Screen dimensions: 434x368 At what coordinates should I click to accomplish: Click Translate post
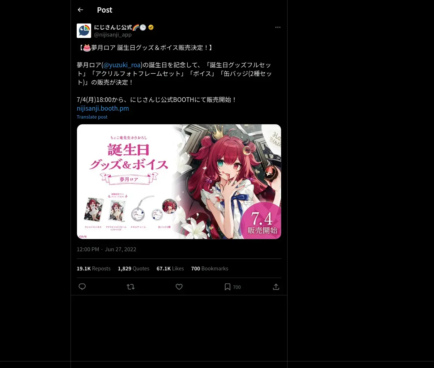[x=92, y=117]
